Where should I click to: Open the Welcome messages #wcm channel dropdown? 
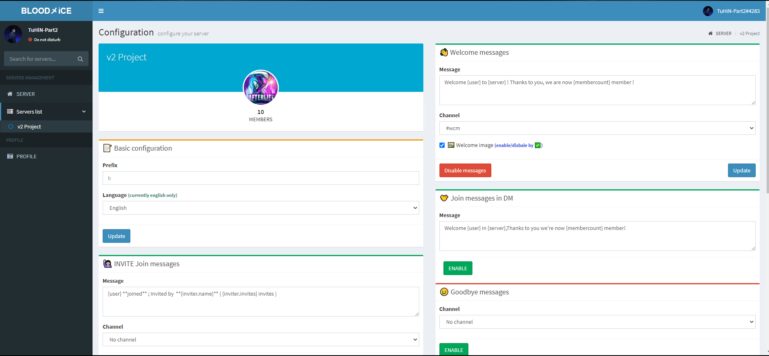point(597,128)
